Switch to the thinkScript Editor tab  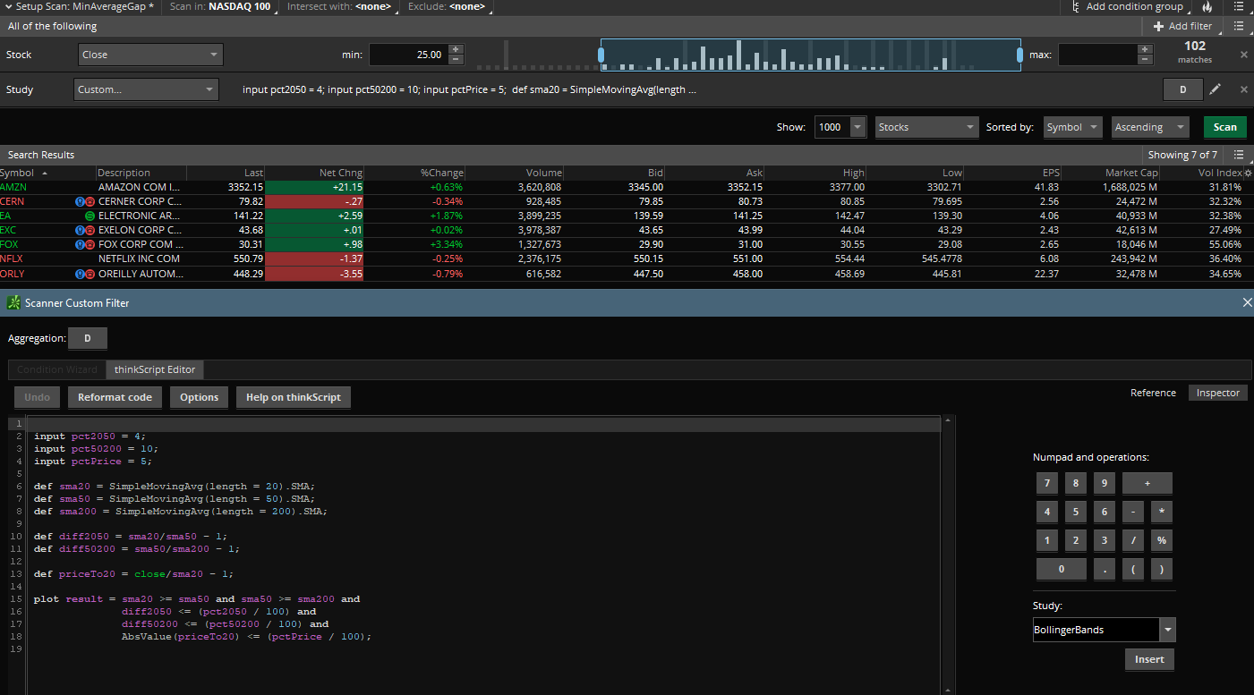156,369
